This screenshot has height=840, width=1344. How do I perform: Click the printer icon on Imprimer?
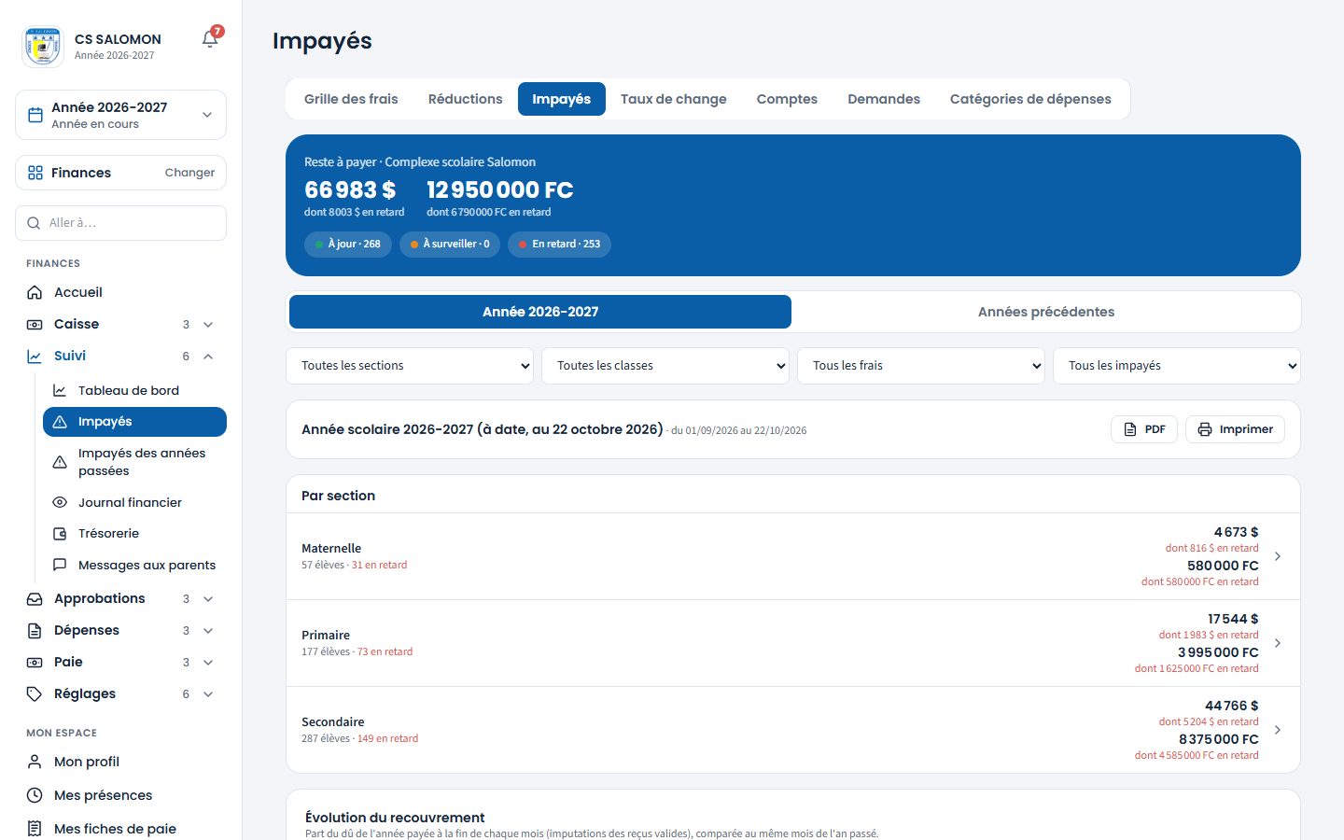pos(1205,429)
